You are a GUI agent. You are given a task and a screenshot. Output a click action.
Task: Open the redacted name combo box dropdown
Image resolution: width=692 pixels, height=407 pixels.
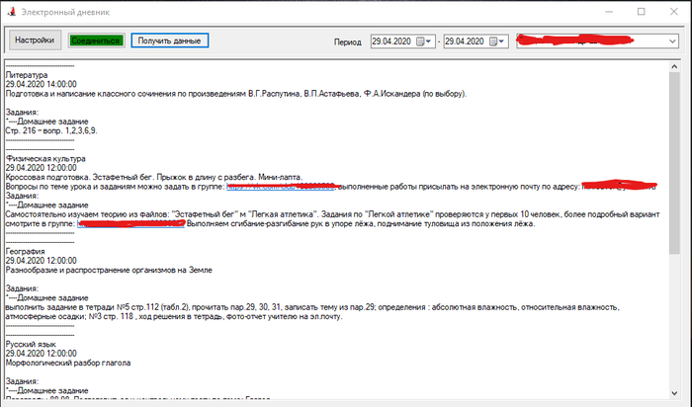(672, 41)
